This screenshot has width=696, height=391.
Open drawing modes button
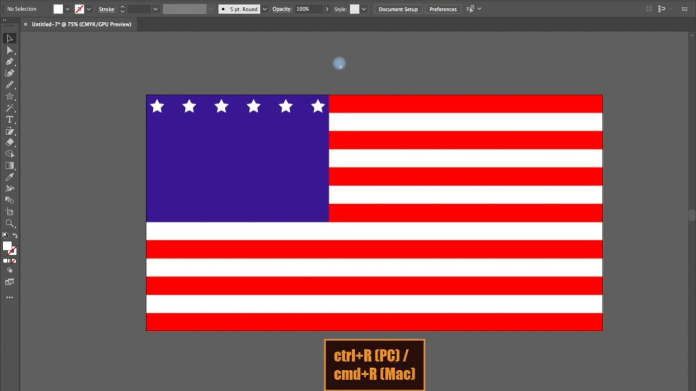pyautogui.click(x=9, y=270)
